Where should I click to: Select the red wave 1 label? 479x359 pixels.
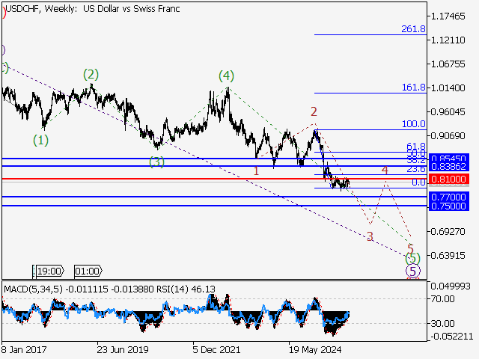point(257,171)
